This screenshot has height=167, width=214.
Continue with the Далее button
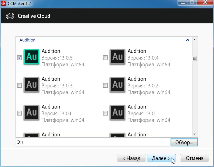click(x=161, y=158)
